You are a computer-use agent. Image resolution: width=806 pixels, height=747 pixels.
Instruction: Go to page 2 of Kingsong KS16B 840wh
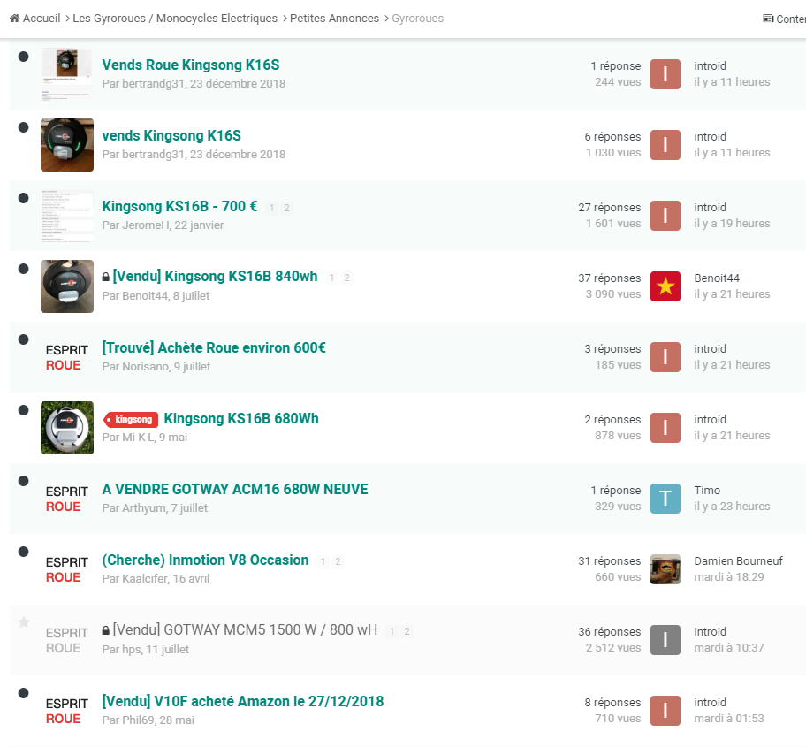click(x=347, y=278)
